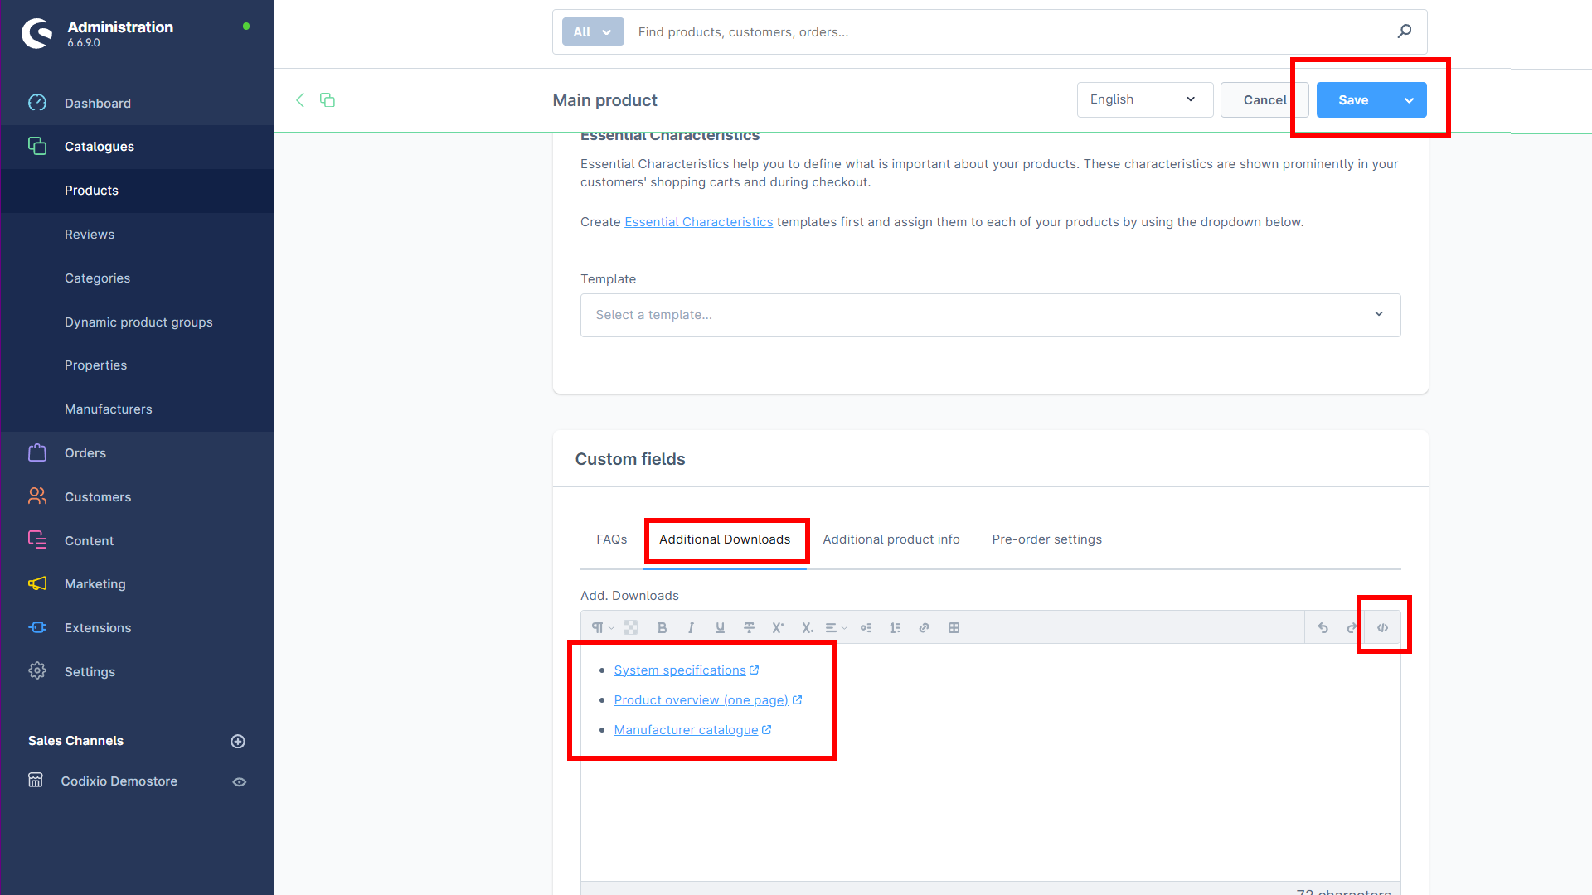
Task: Click the back navigation arrow icon
Action: coord(301,99)
